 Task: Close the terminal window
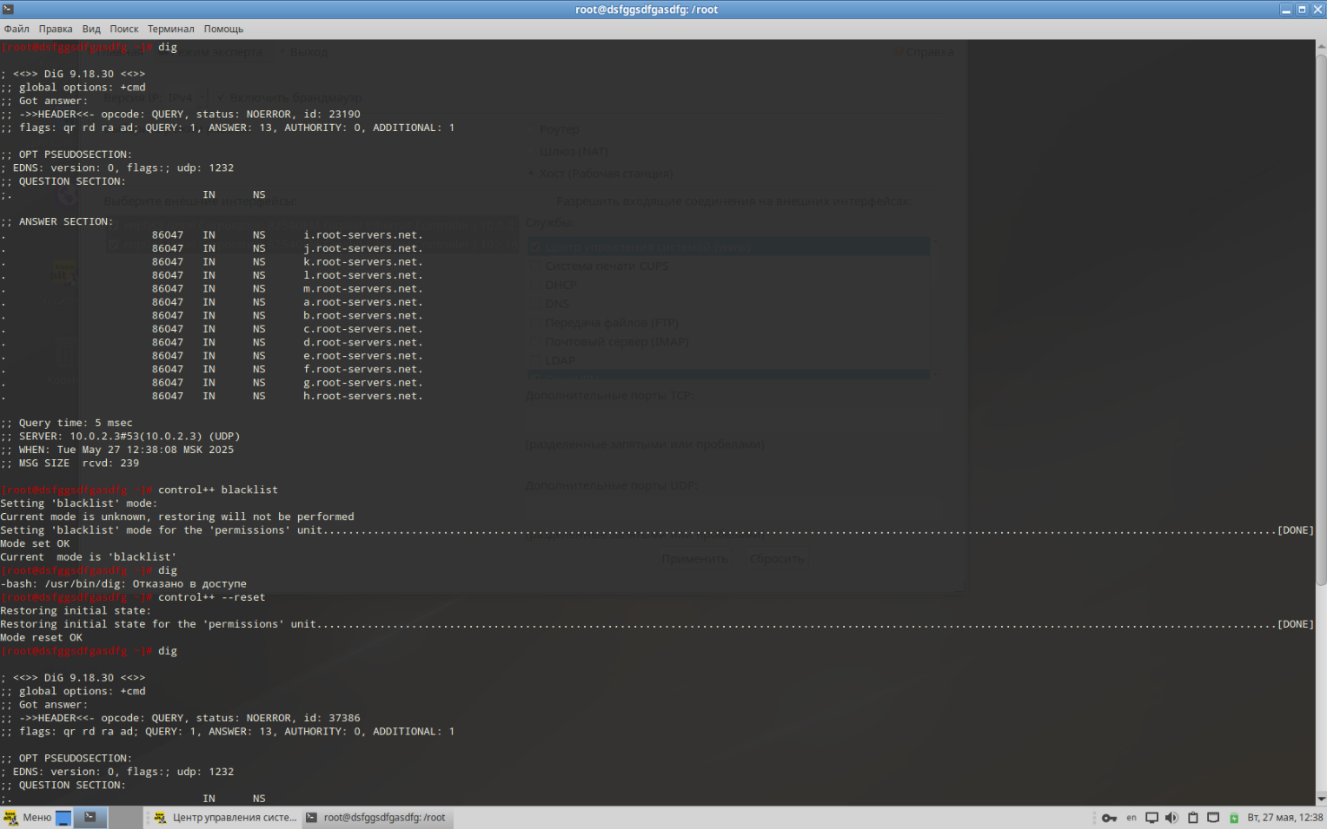1317,10
